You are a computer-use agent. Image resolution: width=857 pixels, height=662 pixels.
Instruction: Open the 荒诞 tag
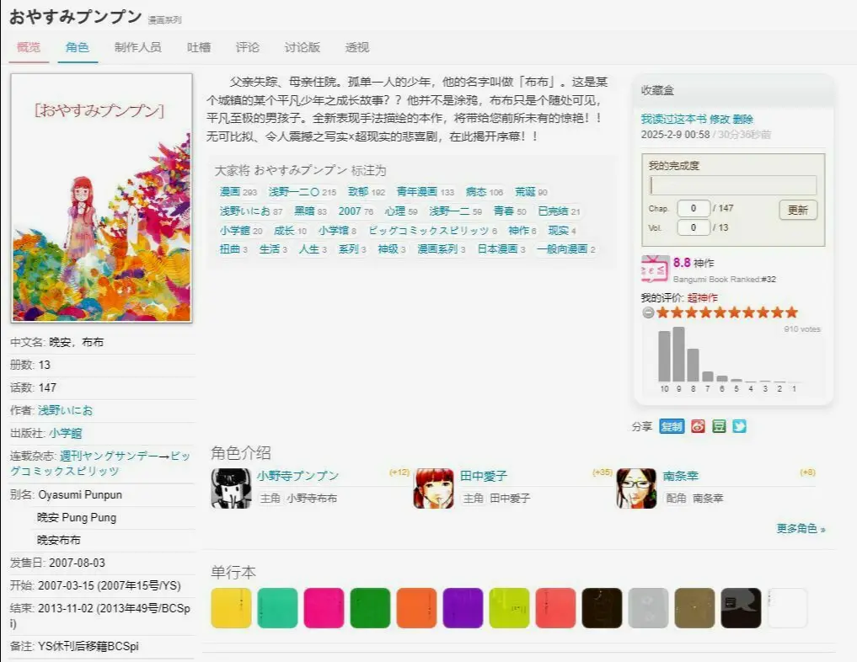(x=525, y=192)
